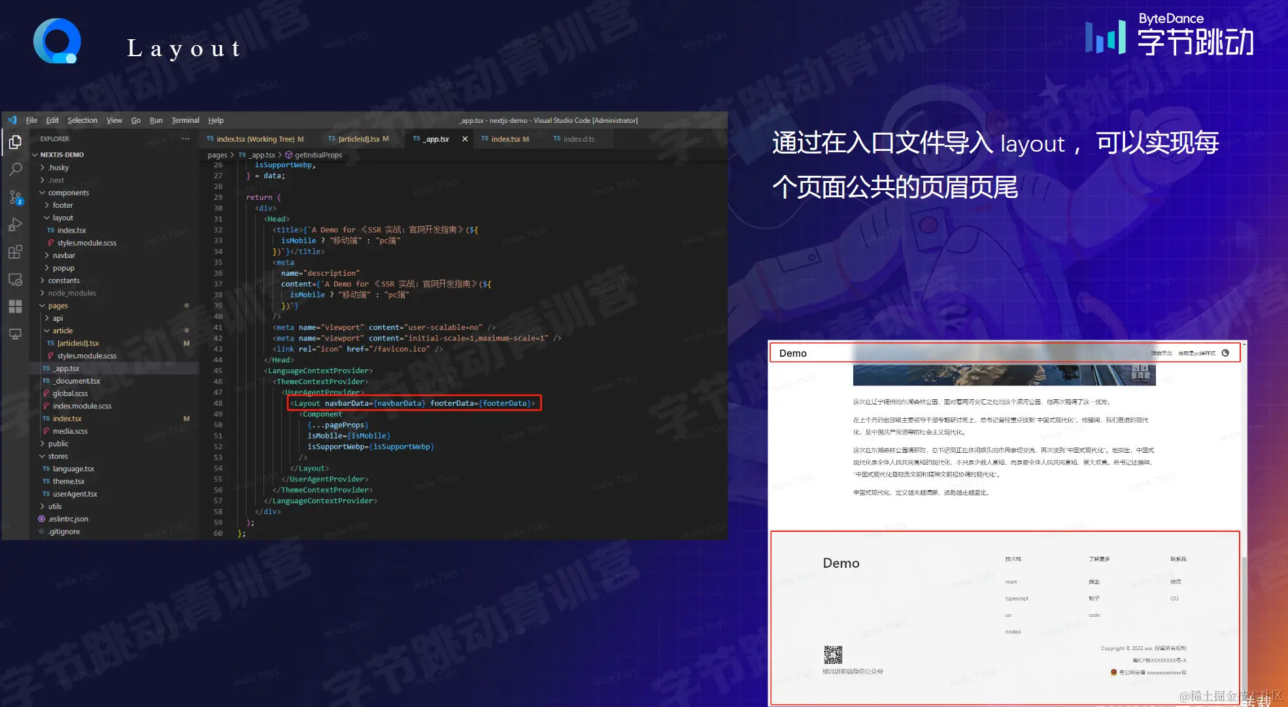The width and height of the screenshot is (1288, 707).
Task: Collapse the layout folder
Action: tap(63, 218)
